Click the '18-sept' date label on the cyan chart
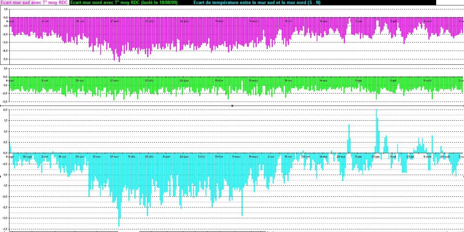The image size is (464, 232). tap(27, 157)
